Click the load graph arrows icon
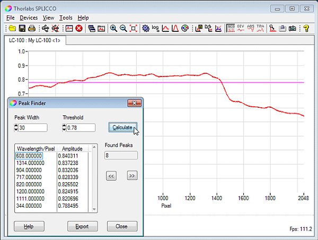This screenshot has height=240, width=318. (208, 28)
